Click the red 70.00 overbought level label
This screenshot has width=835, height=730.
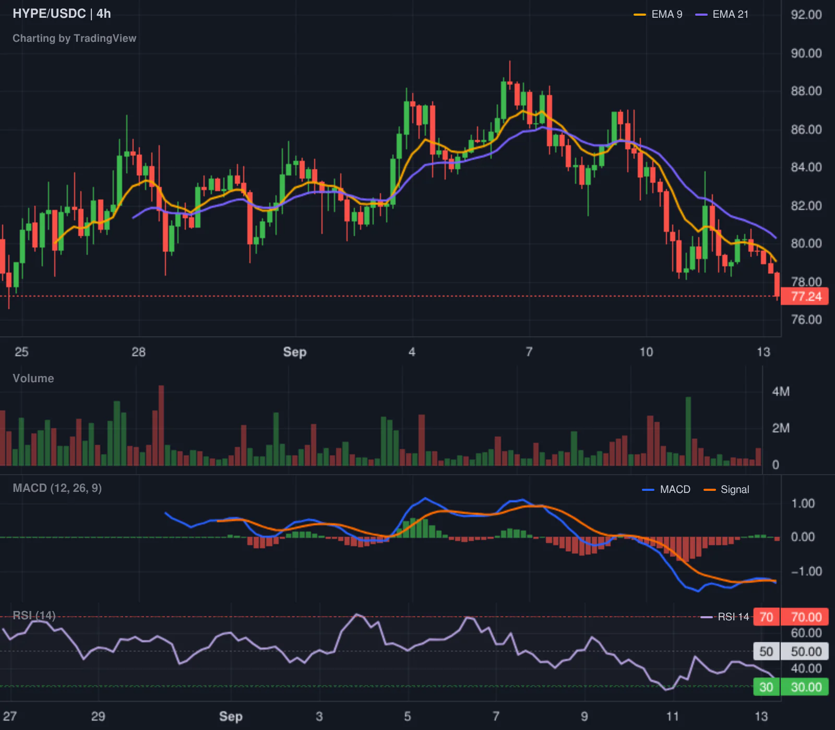tap(805, 617)
